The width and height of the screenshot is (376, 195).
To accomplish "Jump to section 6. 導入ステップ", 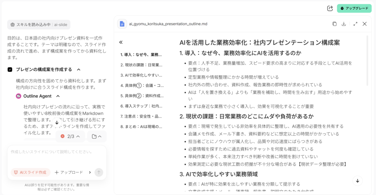I will click(x=141, y=106).
